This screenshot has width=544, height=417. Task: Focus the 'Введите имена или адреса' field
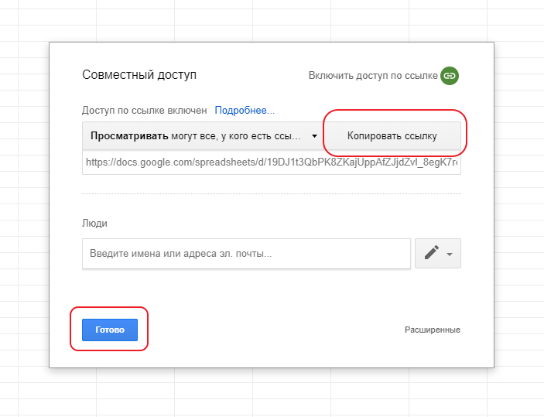(x=246, y=254)
